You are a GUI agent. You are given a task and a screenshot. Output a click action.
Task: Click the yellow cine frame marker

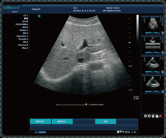tap(86, 104)
